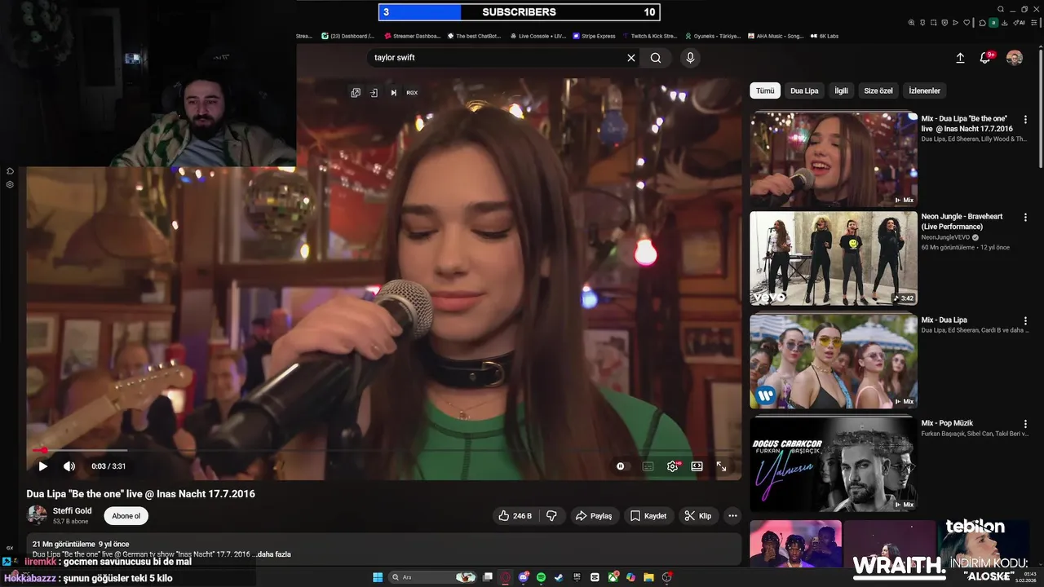1044x587 pixels.
Task: Dislike the video with thumbs-down
Action: tap(551, 516)
